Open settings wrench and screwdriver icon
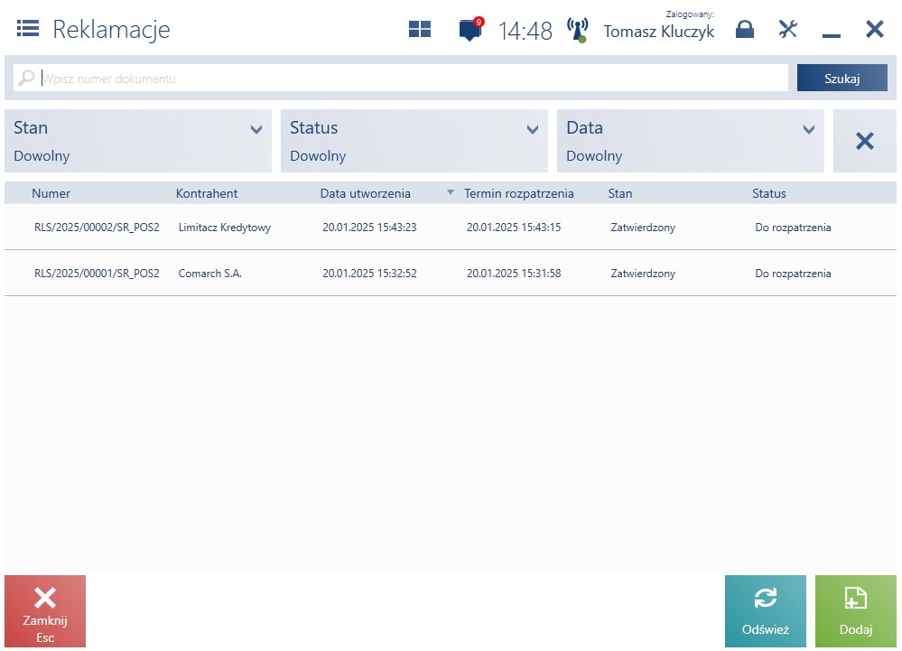902x651 pixels. point(787,29)
